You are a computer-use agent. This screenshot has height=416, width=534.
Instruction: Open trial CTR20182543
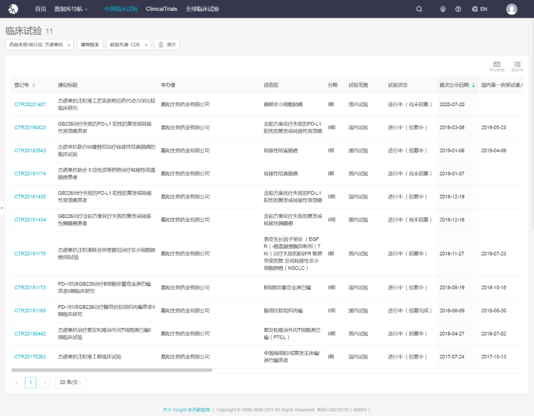pos(30,151)
